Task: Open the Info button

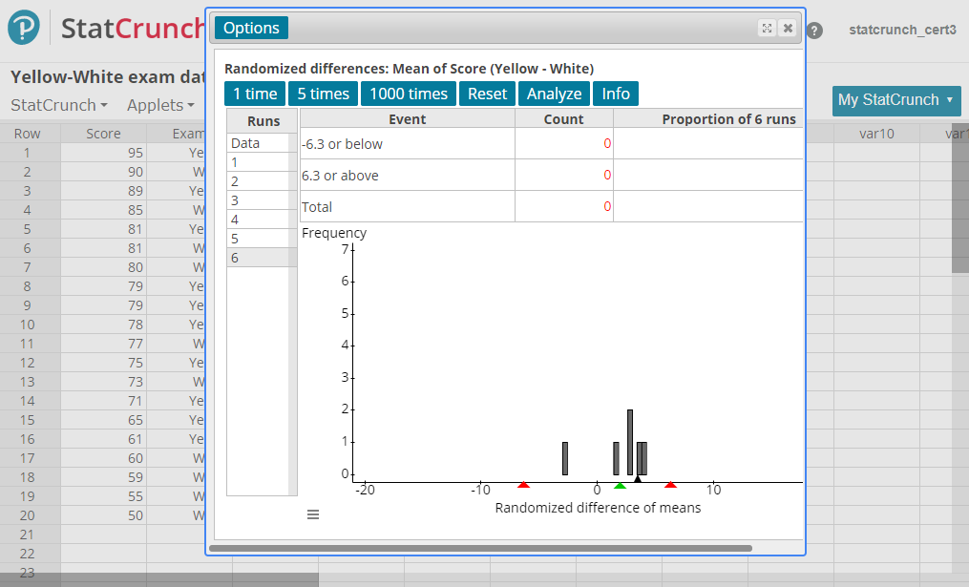Action: coord(616,94)
